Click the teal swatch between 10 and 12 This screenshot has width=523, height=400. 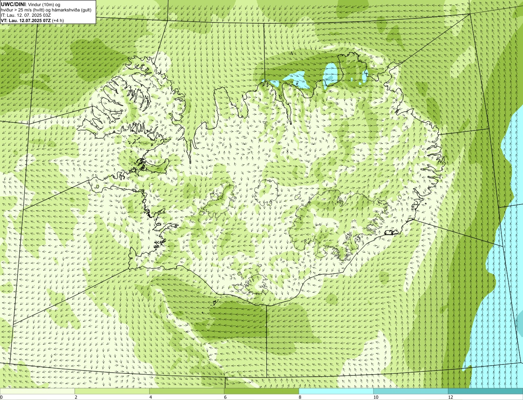pyautogui.click(x=411, y=391)
